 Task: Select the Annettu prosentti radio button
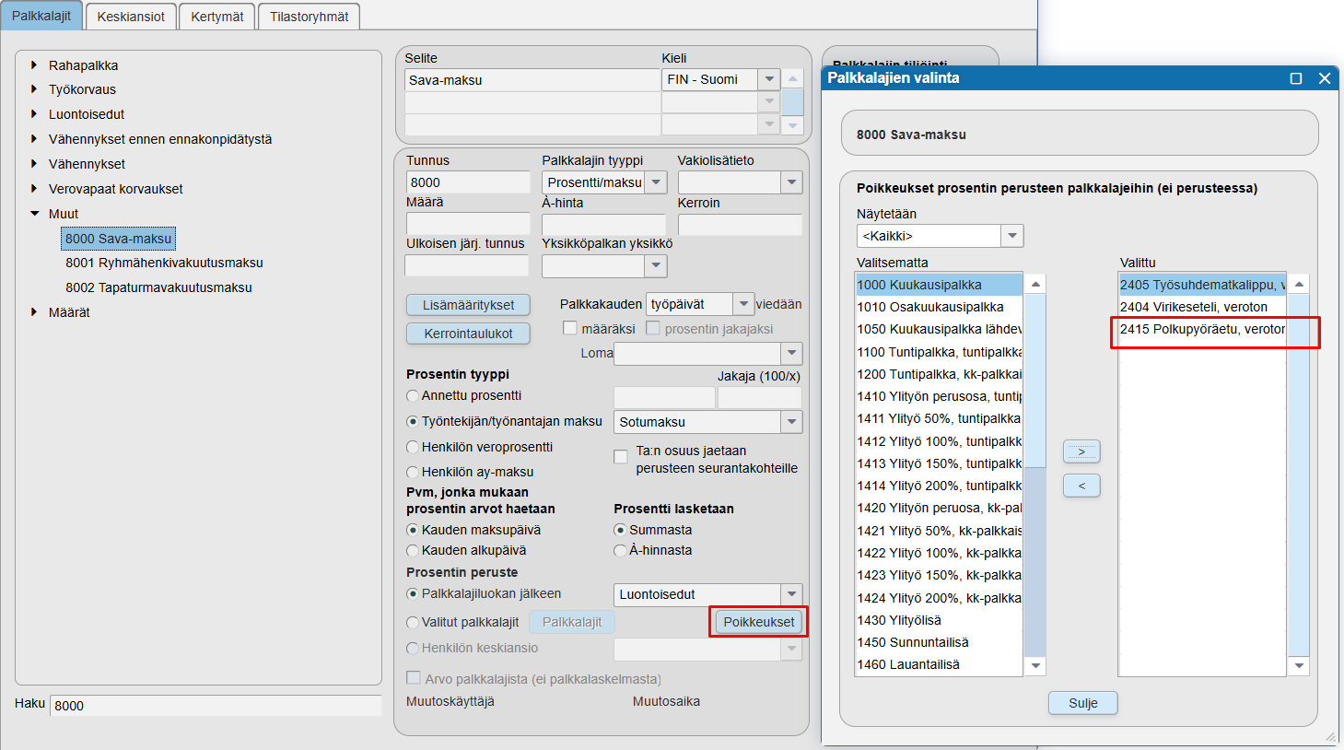point(413,395)
